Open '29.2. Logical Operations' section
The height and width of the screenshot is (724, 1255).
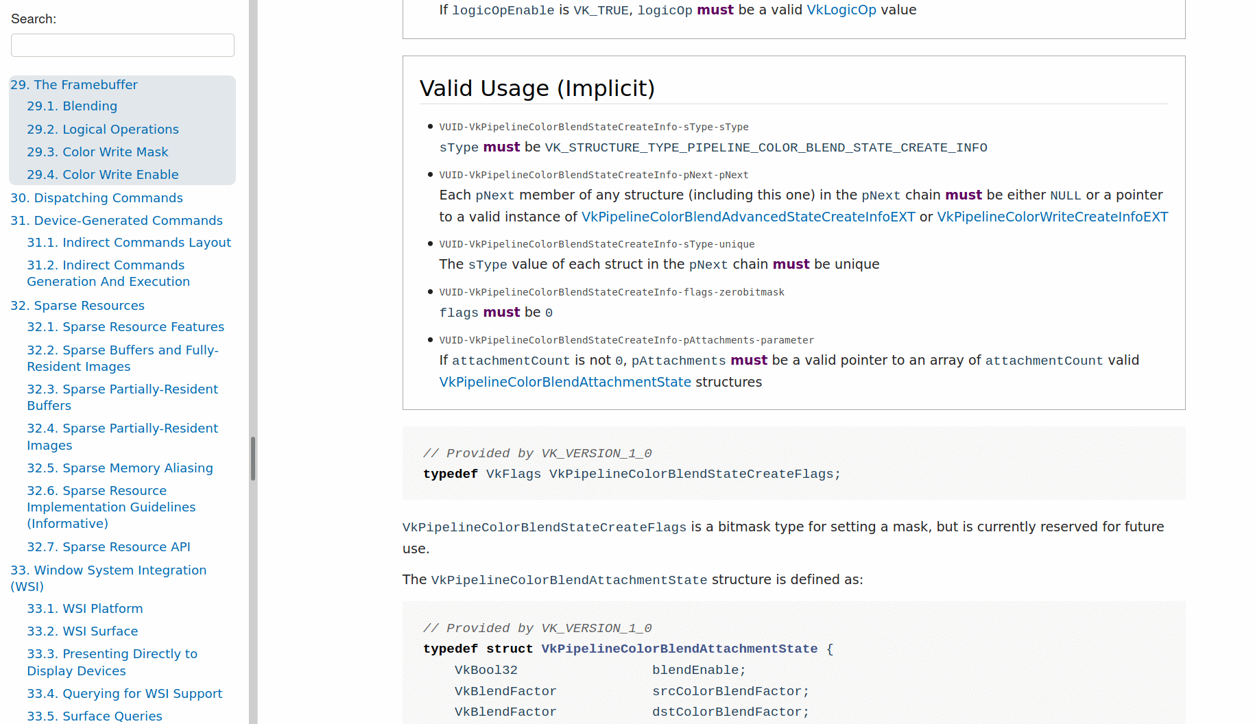(102, 129)
